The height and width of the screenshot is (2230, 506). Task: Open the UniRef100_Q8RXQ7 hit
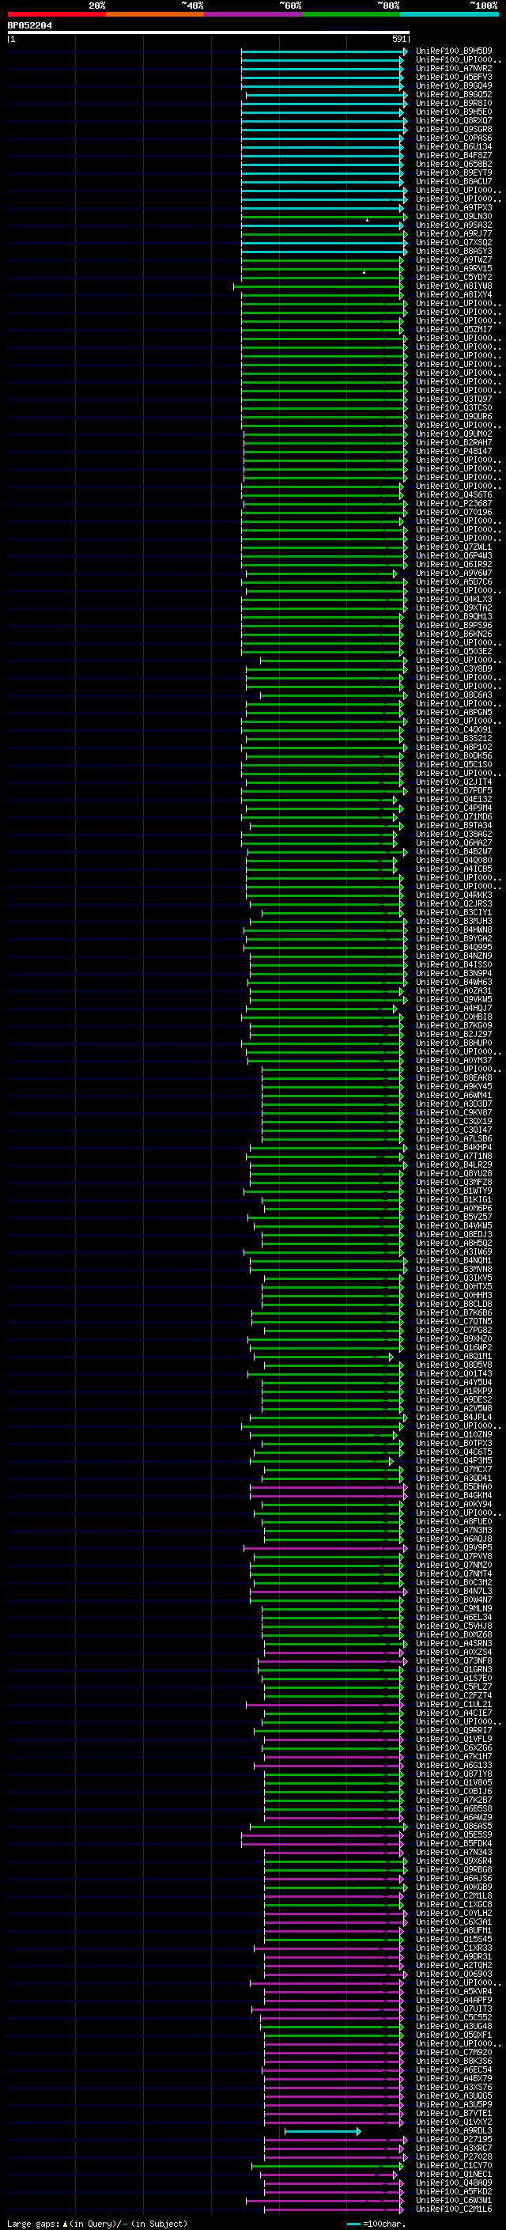[x=454, y=120]
